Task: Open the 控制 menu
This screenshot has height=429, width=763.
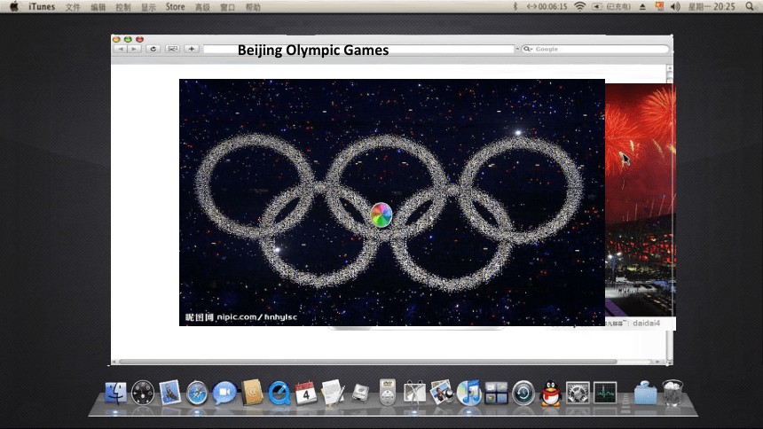Action: tap(123, 7)
